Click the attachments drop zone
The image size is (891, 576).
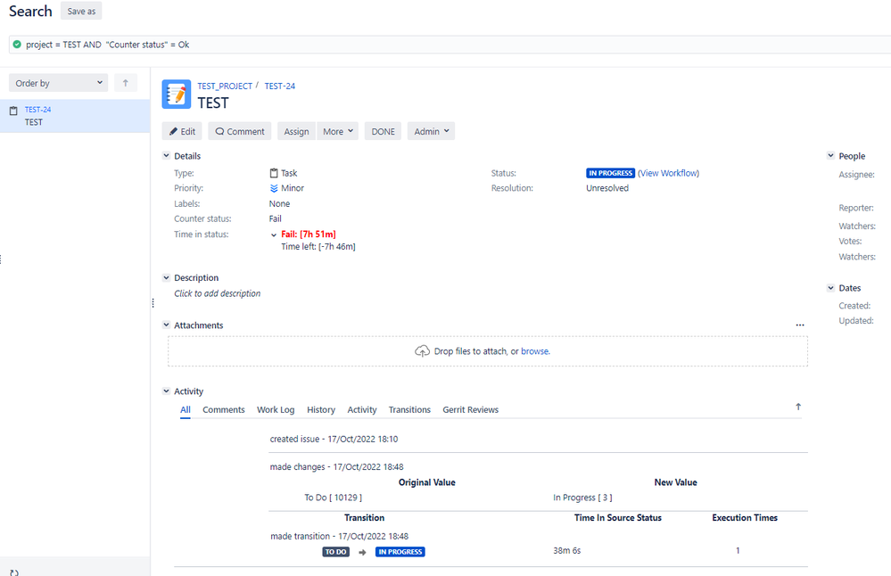(488, 351)
